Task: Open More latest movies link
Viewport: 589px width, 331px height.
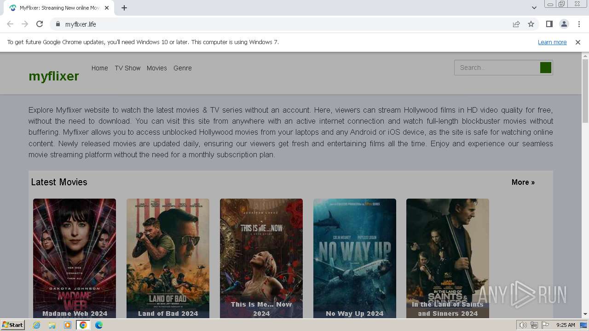Action: point(523,182)
